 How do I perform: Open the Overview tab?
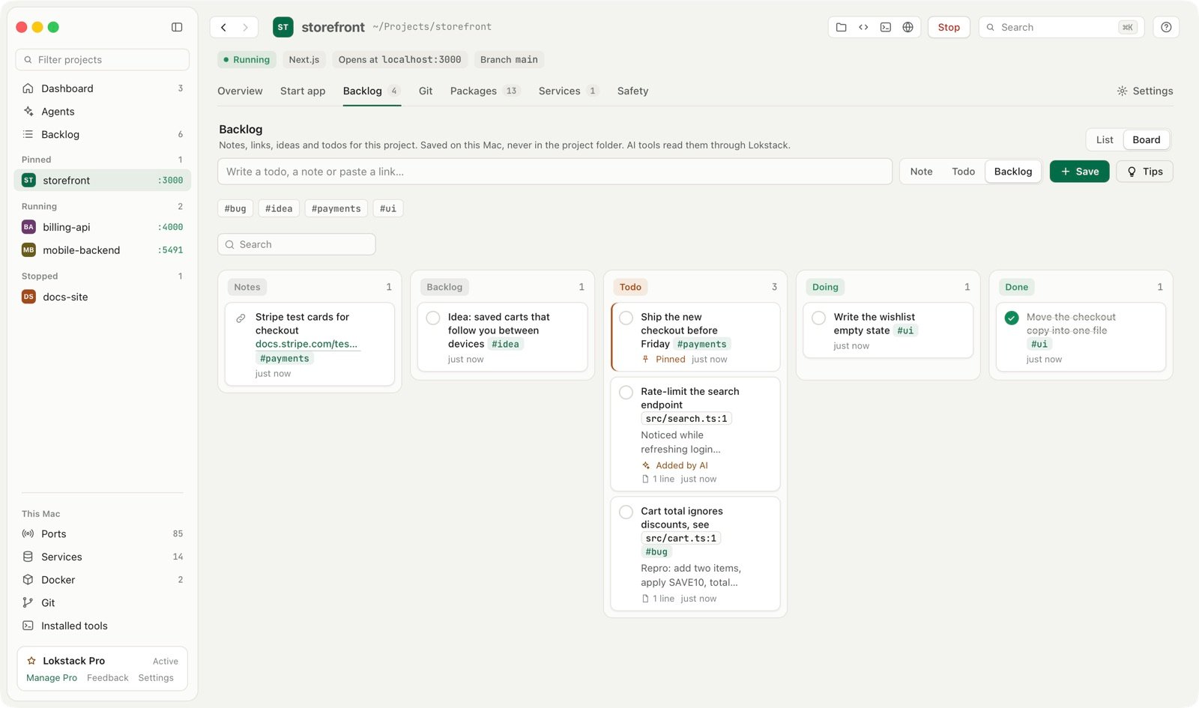[240, 91]
